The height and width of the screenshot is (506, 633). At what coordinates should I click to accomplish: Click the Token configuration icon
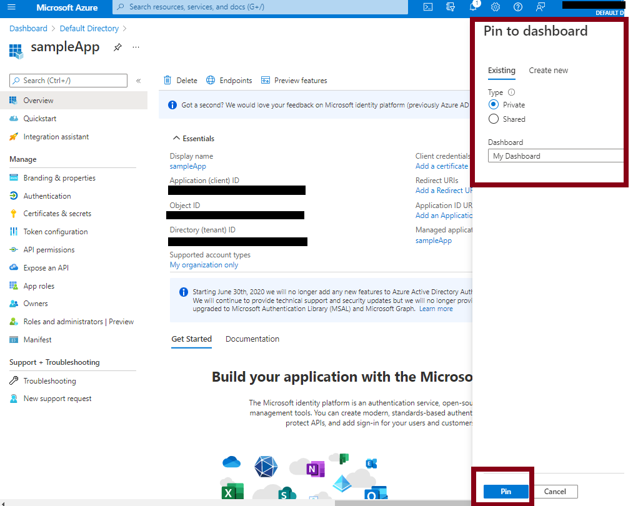14,232
